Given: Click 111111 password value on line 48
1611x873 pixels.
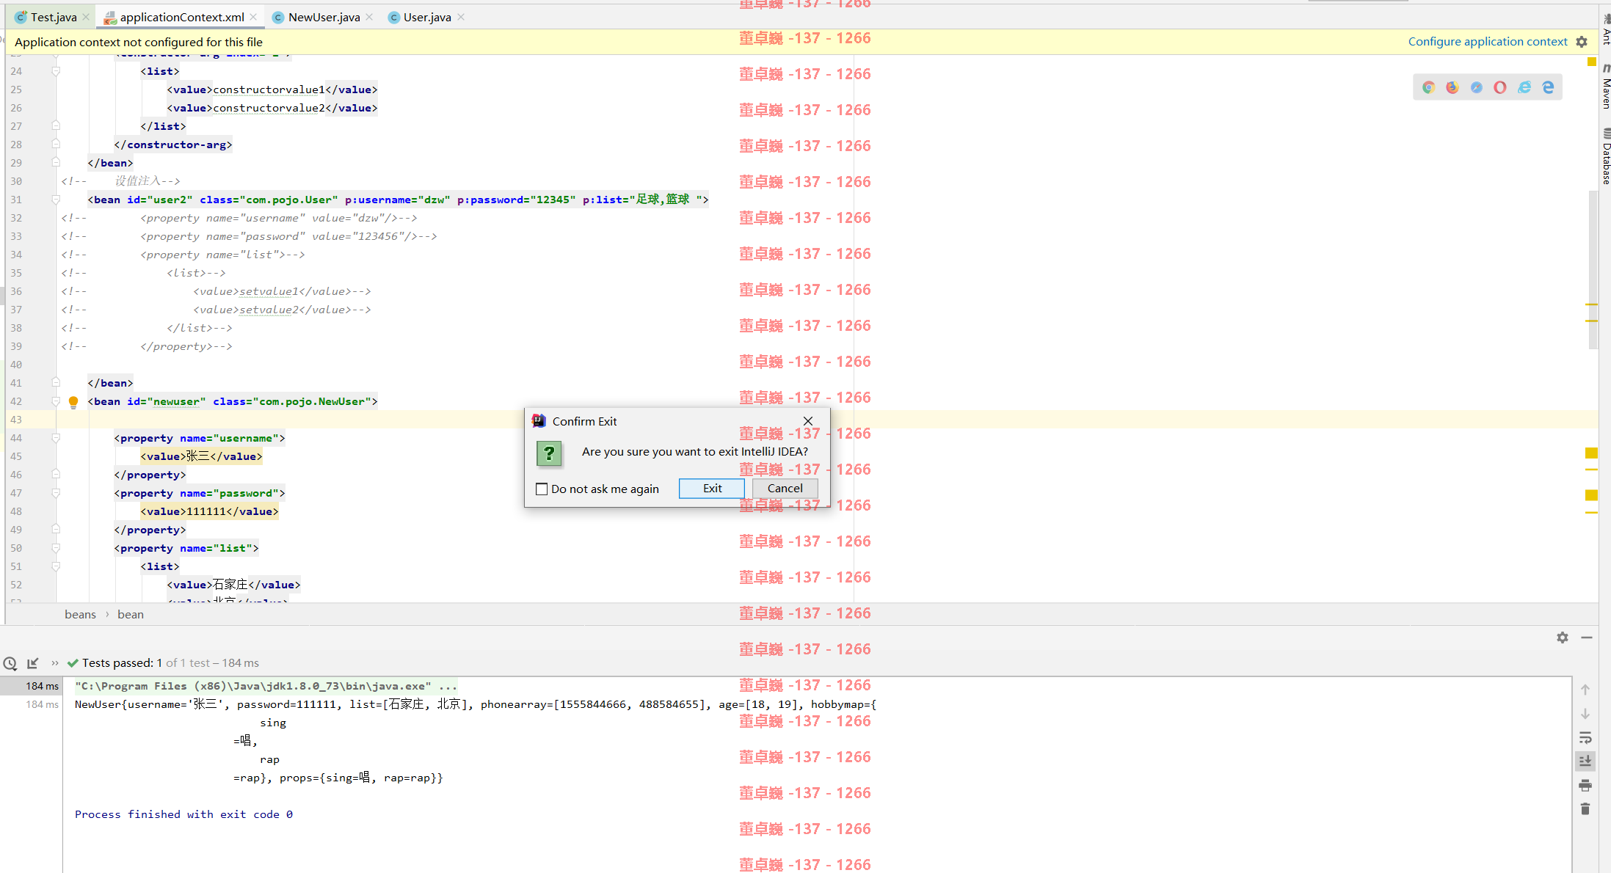Looking at the screenshot, I should tap(206, 511).
